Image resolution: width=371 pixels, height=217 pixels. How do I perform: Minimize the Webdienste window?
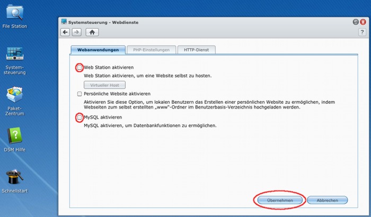(x=356, y=23)
